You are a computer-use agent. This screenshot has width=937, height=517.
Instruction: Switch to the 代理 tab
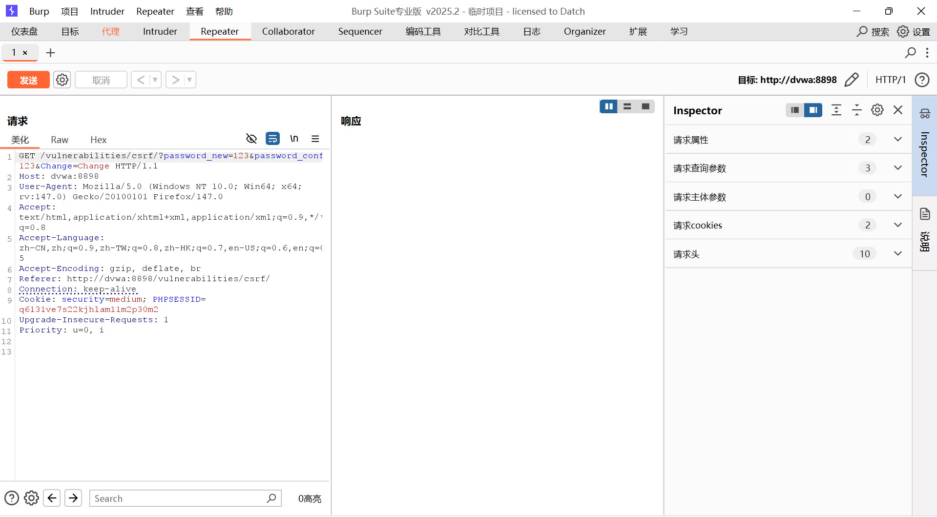point(111,31)
